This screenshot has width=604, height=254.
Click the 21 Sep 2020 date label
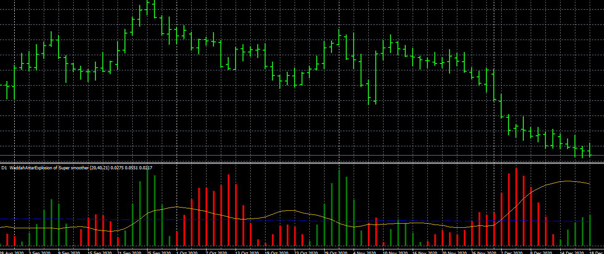(x=129, y=252)
